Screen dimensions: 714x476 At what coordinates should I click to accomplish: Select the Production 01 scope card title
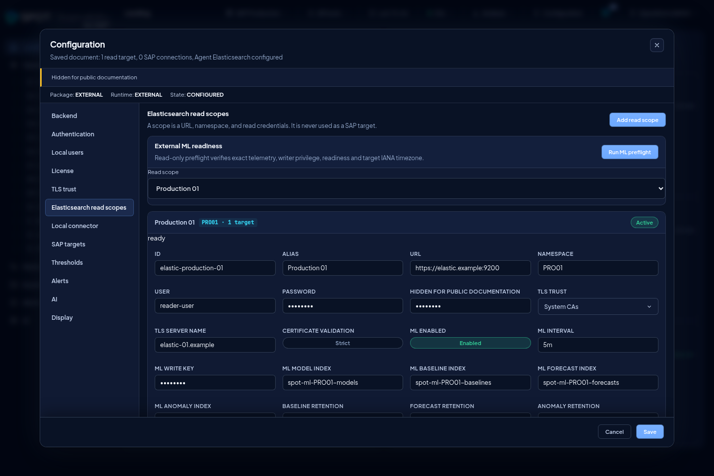click(175, 223)
